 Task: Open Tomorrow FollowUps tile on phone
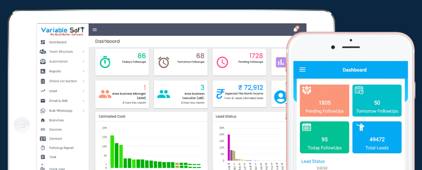pos(377,100)
